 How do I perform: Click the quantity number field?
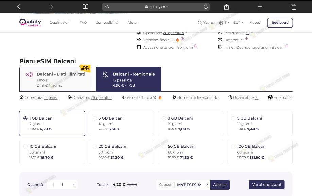coord(62,185)
